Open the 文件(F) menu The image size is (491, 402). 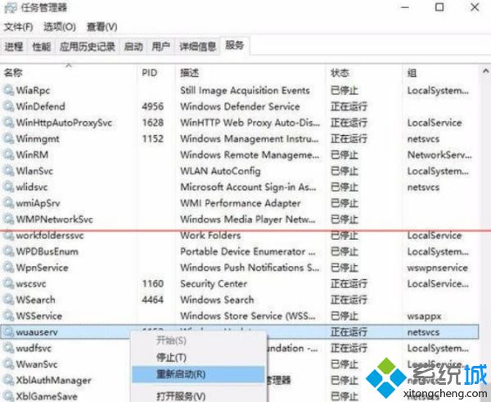18,27
